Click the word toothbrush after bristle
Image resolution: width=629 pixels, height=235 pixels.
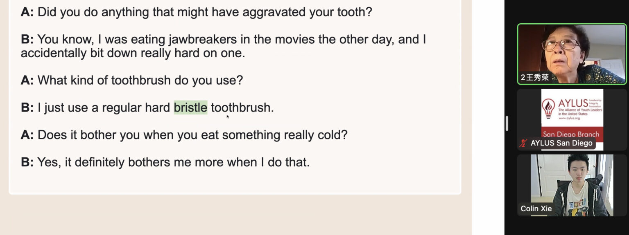click(x=241, y=107)
